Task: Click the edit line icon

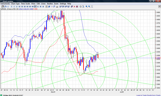Action: pos(72,7)
